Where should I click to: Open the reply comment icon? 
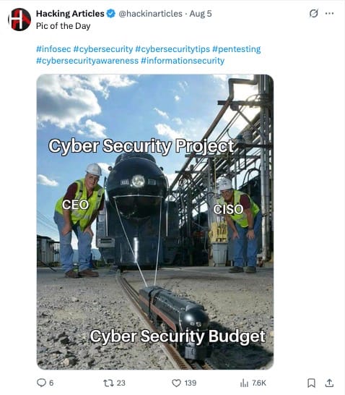click(41, 383)
